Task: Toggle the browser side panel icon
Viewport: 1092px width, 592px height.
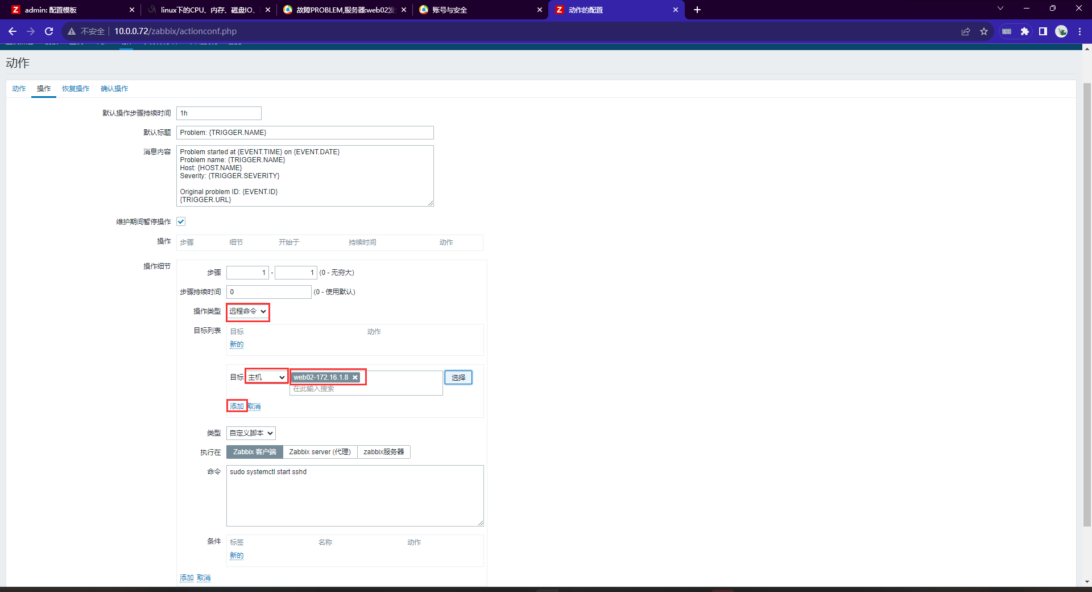Action: pyautogui.click(x=1043, y=31)
